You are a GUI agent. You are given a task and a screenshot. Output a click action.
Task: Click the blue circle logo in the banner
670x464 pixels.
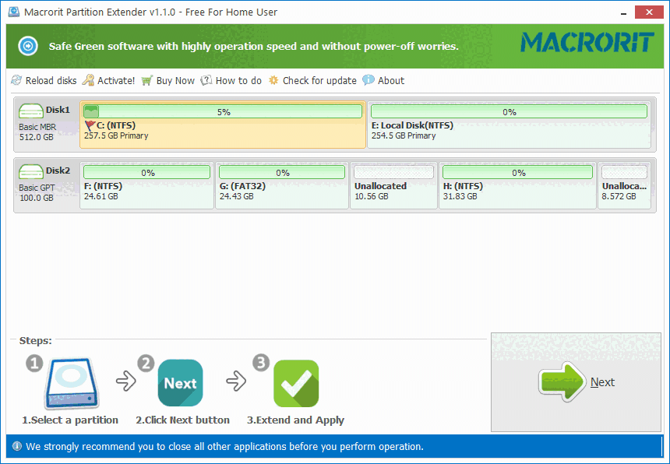tap(27, 46)
